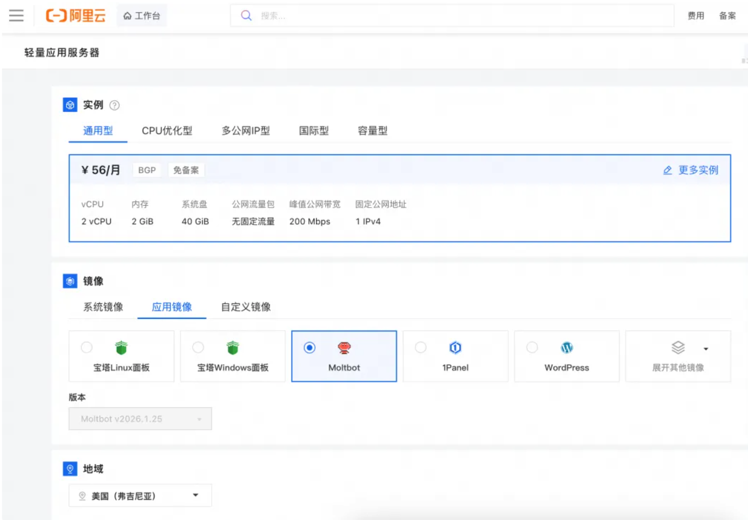Click the 2 GiB memory value
The image size is (748, 520).
(143, 221)
